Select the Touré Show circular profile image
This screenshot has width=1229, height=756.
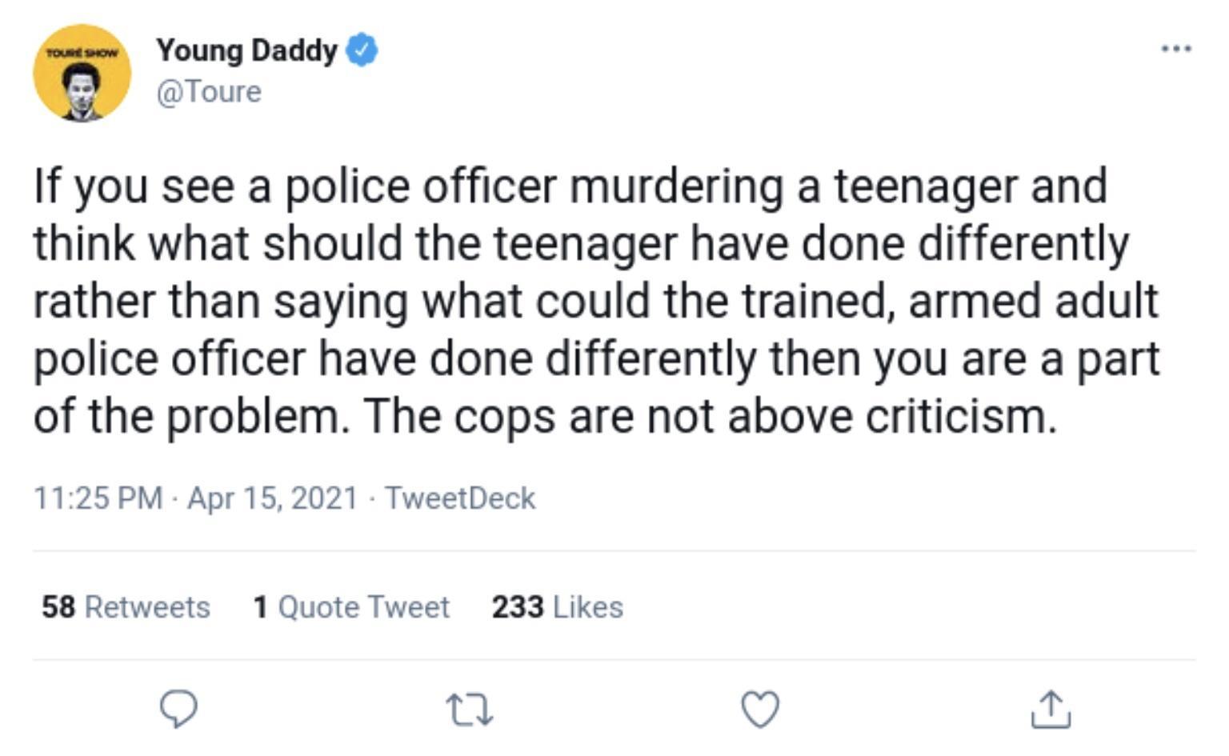(83, 70)
